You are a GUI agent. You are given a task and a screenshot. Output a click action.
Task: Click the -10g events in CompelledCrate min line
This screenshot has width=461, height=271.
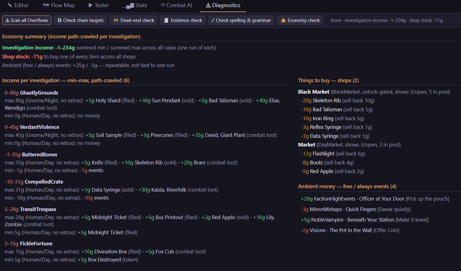[x=96, y=198]
